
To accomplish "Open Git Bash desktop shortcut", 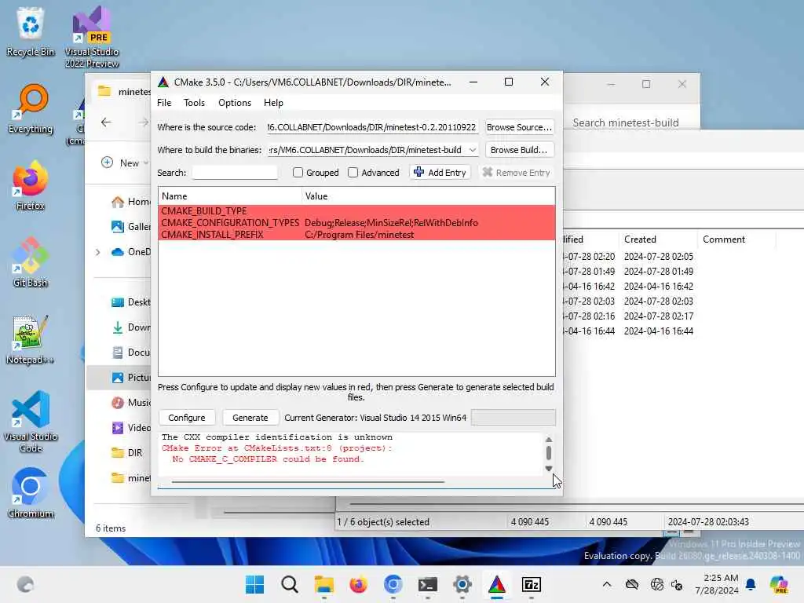I will click(31, 262).
